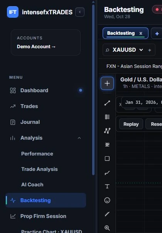Screen dimensions: 162x233
Task: Select the rectangle shape tool
Action: pyautogui.click(x=107, y=159)
